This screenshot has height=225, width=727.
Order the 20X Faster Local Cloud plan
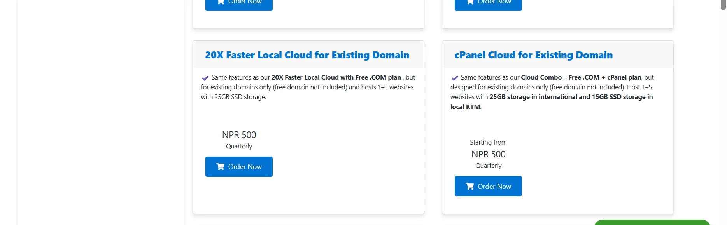tap(239, 167)
